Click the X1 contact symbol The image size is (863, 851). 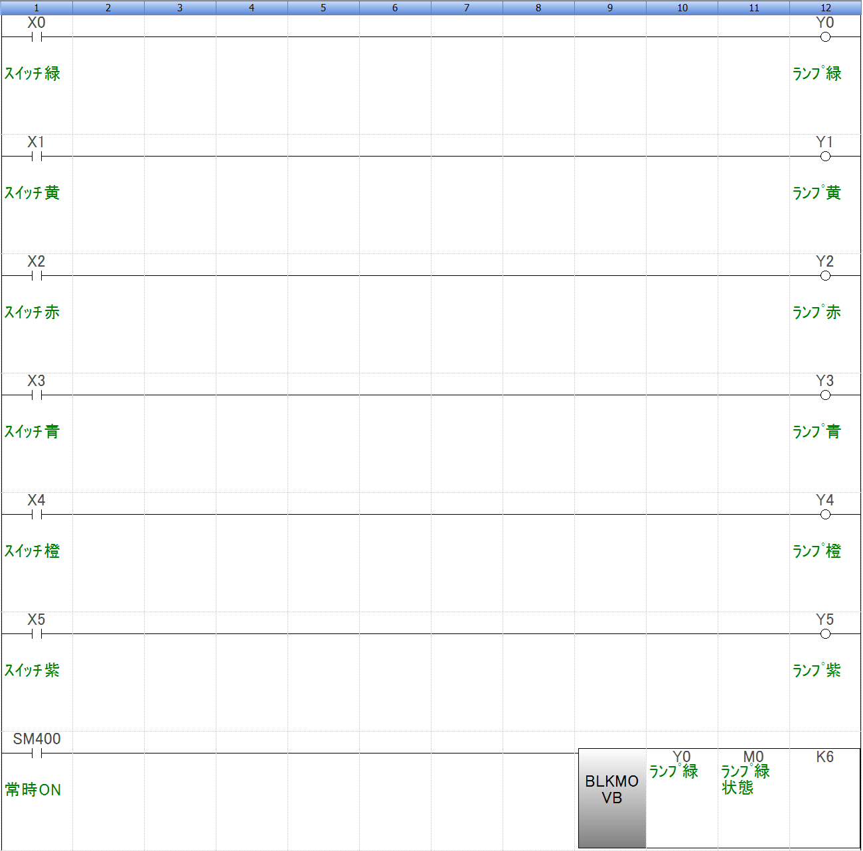pos(37,157)
